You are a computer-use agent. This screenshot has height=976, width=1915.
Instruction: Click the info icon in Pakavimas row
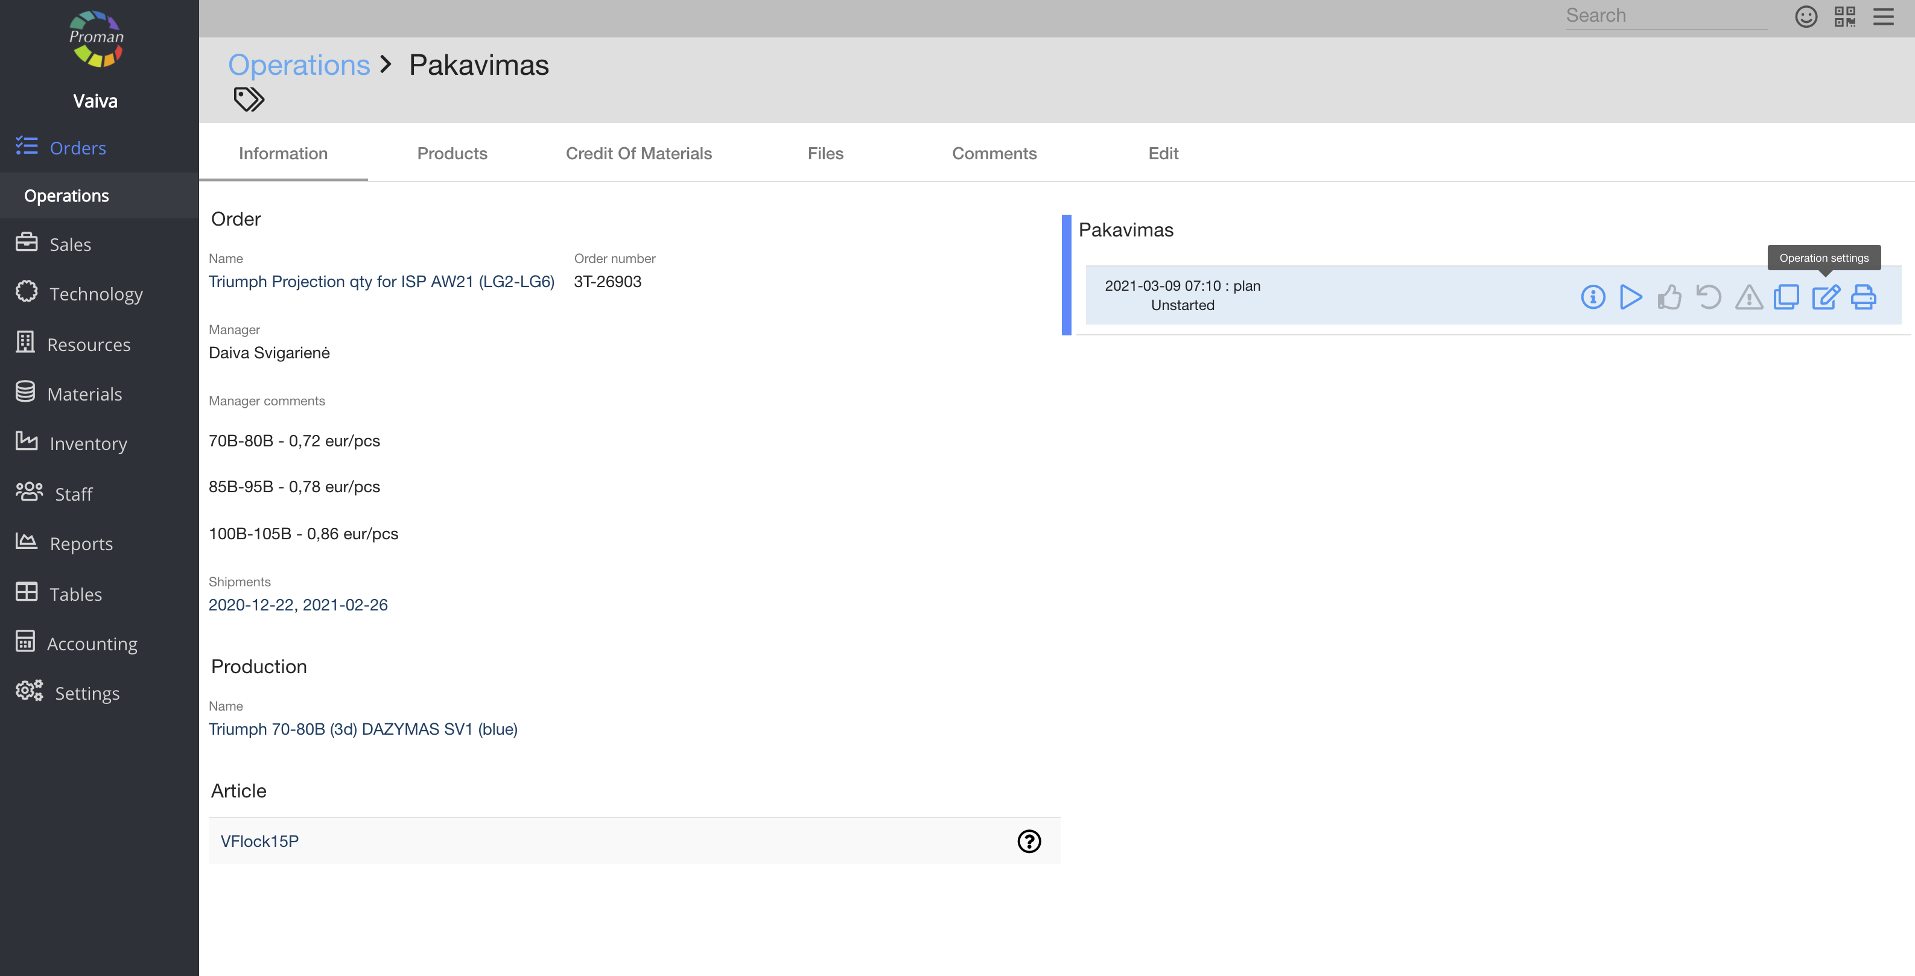tap(1592, 297)
